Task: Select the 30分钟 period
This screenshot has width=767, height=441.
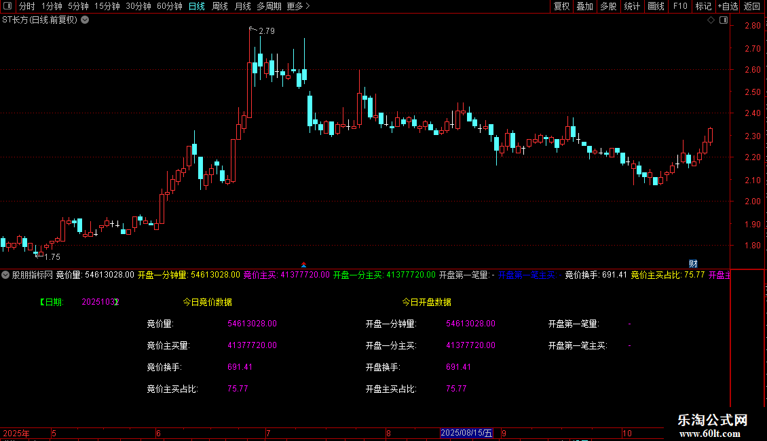Action: pos(138,6)
